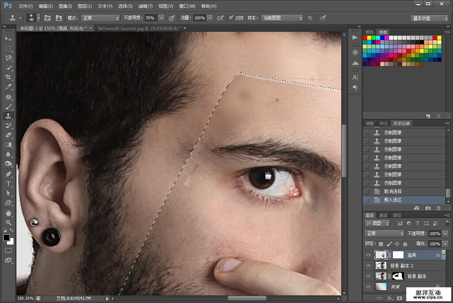Select the horizontal Type tool
The height and width of the screenshot is (303, 453).
[8, 184]
